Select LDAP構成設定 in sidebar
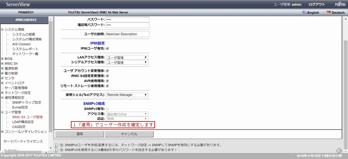Viewport: 348px width, 159px height. point(23,122)
